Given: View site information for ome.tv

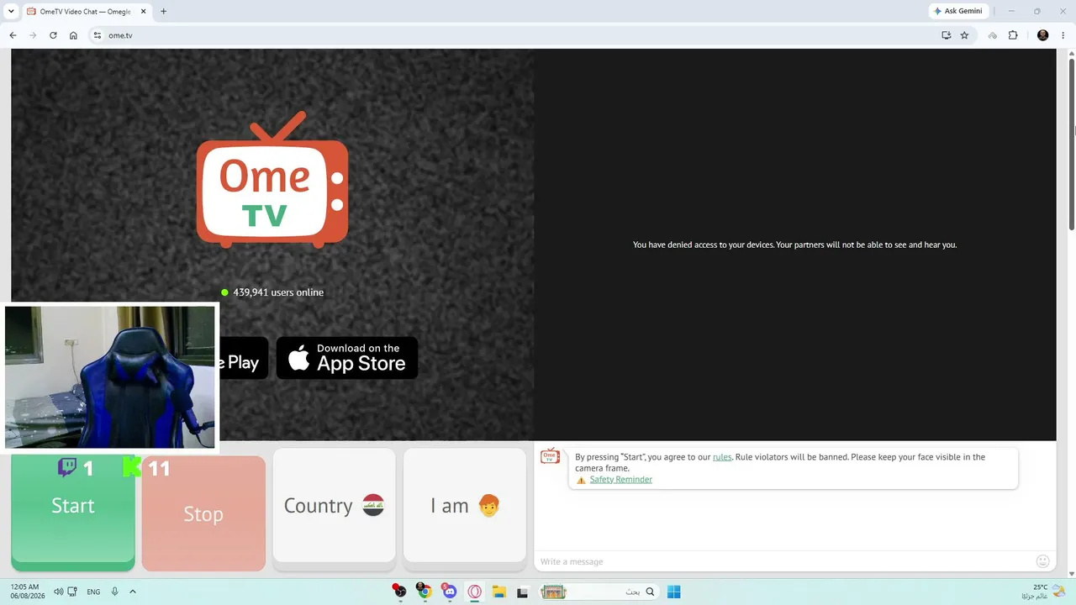Looking at the screenshot, I should coord(98,35).
